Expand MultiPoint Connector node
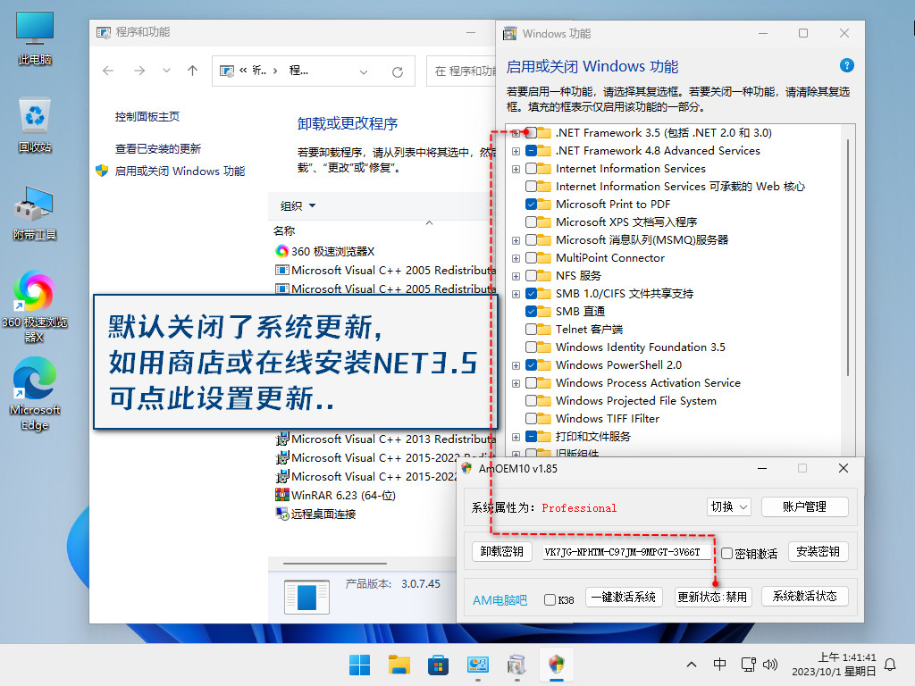 coord(516,258)
